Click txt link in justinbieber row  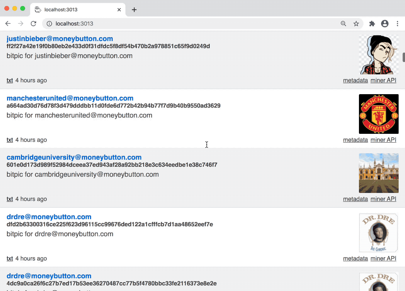tap(10, 80)
